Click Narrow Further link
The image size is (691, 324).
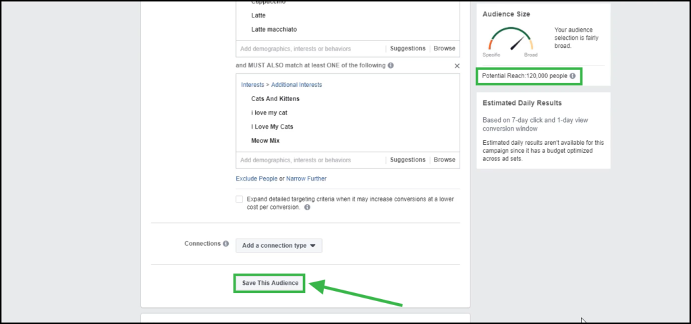tap(306, 179)
